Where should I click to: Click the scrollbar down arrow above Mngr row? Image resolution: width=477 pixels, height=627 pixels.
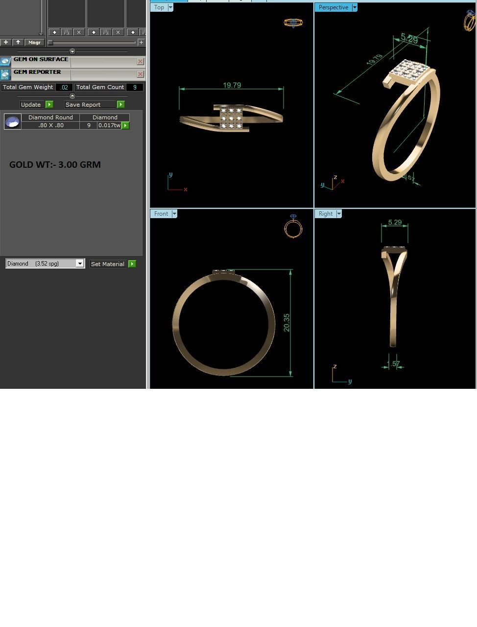coord(41,33)
